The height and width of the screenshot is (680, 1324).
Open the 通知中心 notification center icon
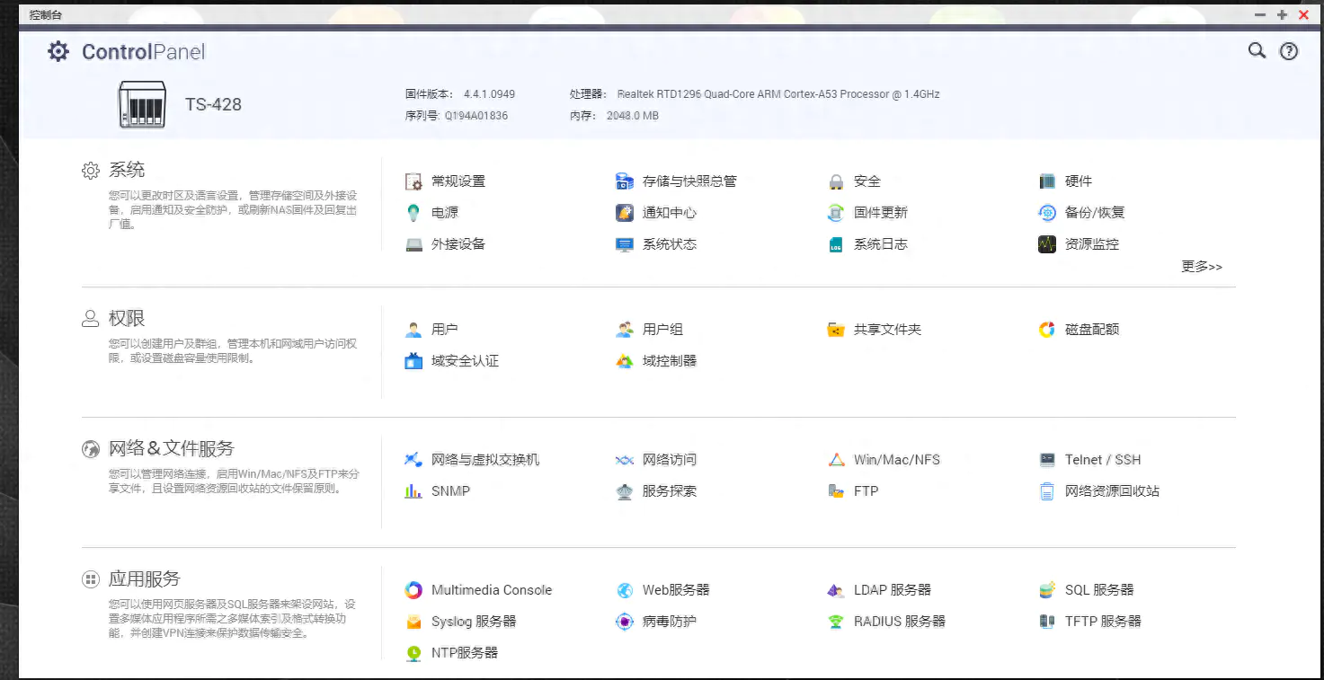click(625, 213)
